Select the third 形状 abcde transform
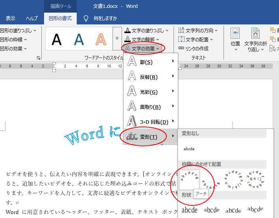 click(x=233, y=210)
